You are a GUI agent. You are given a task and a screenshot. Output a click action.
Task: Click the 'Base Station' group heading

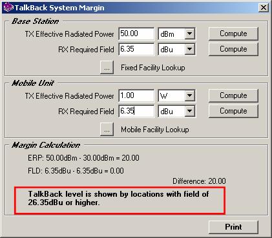[35, 21]
